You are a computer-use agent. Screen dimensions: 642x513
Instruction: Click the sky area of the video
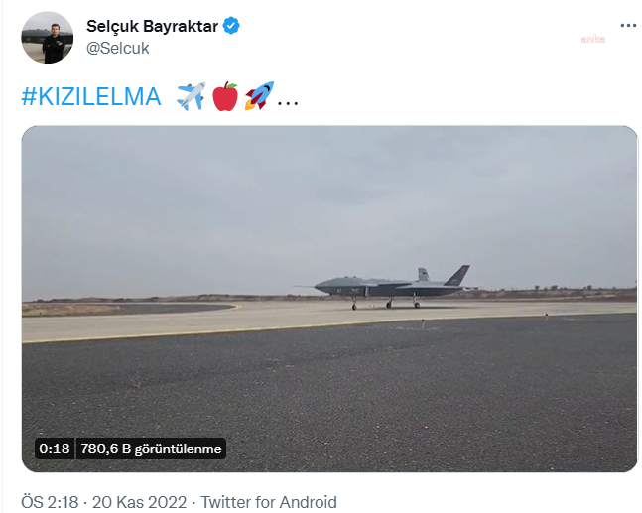tap(329, 204)
